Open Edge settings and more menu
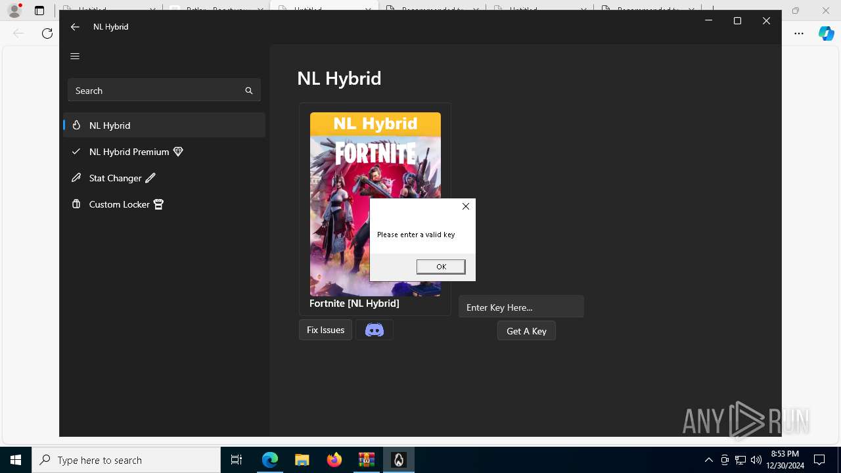841x473 pixels. pos(799,34)
